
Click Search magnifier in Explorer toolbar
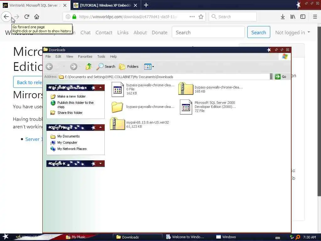[x=106, y=67]
